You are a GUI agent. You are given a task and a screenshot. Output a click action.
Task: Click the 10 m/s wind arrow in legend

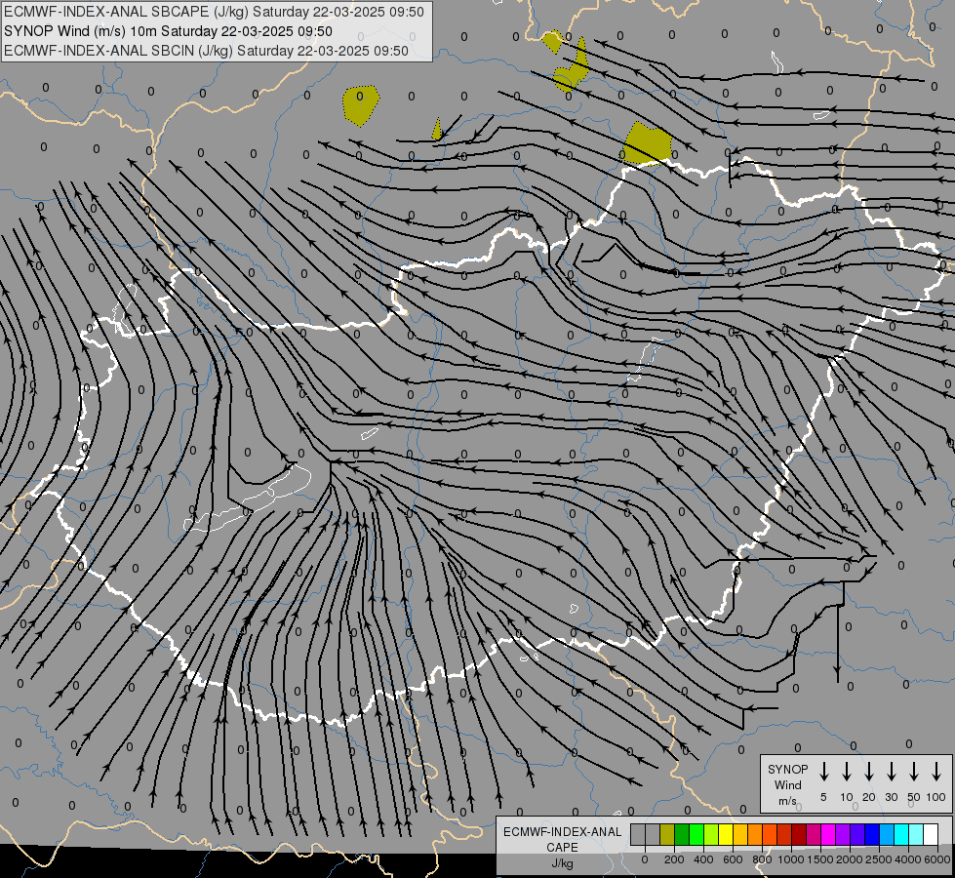point(847,772)
